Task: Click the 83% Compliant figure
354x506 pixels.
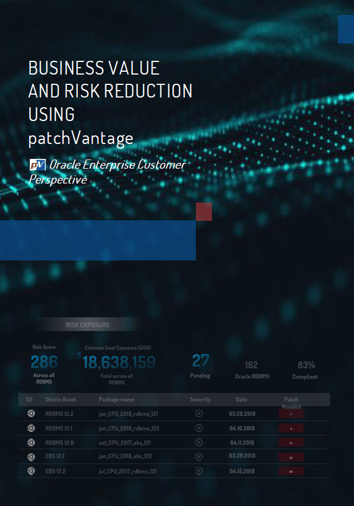Action: (306, 365)
